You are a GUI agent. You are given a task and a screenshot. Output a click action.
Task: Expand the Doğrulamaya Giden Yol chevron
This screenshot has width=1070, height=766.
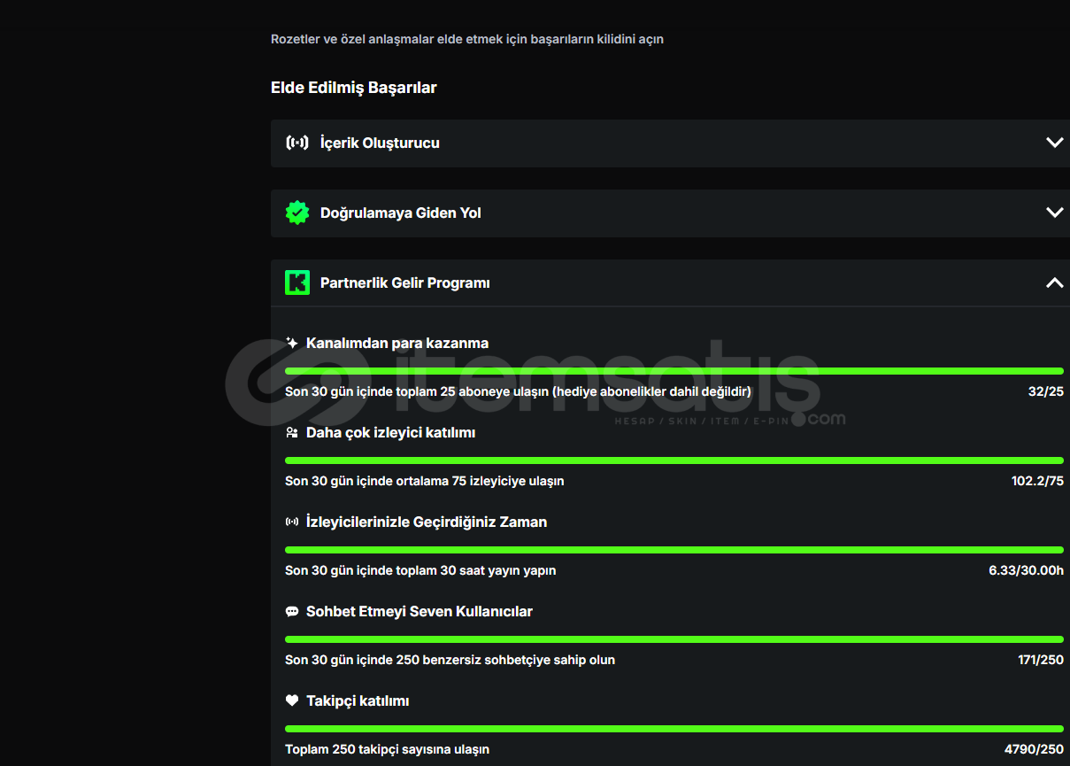[1054, 213]
